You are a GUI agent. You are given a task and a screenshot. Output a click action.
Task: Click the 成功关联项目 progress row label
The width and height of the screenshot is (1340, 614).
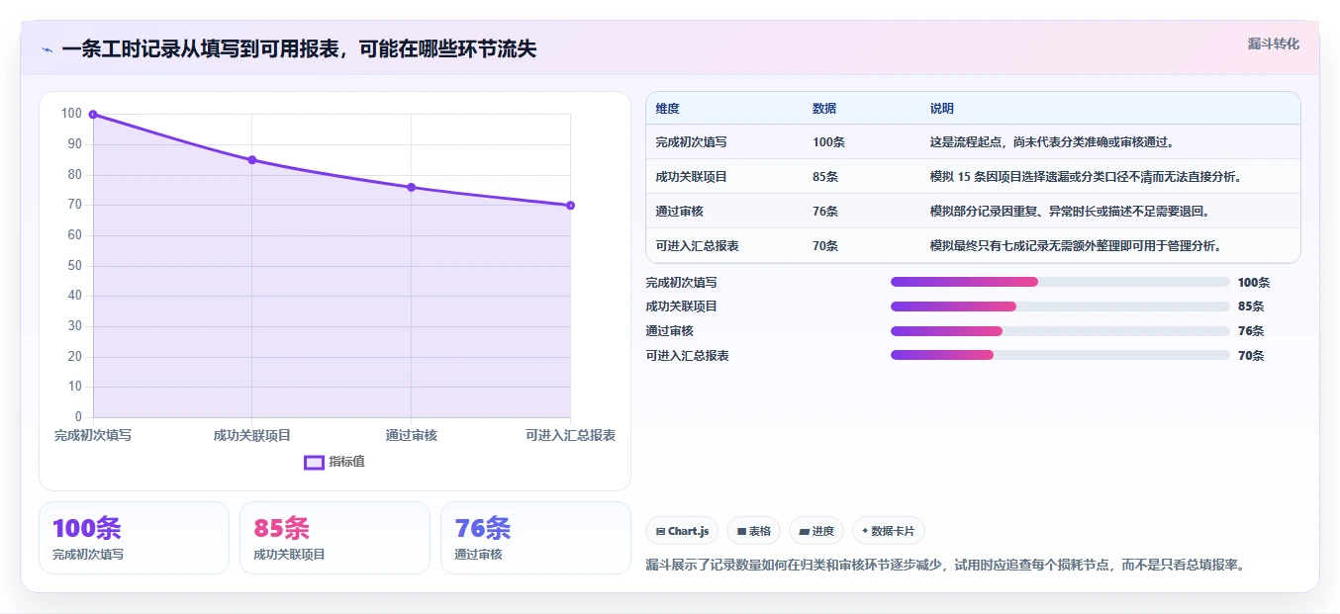[x=681, y=307]
